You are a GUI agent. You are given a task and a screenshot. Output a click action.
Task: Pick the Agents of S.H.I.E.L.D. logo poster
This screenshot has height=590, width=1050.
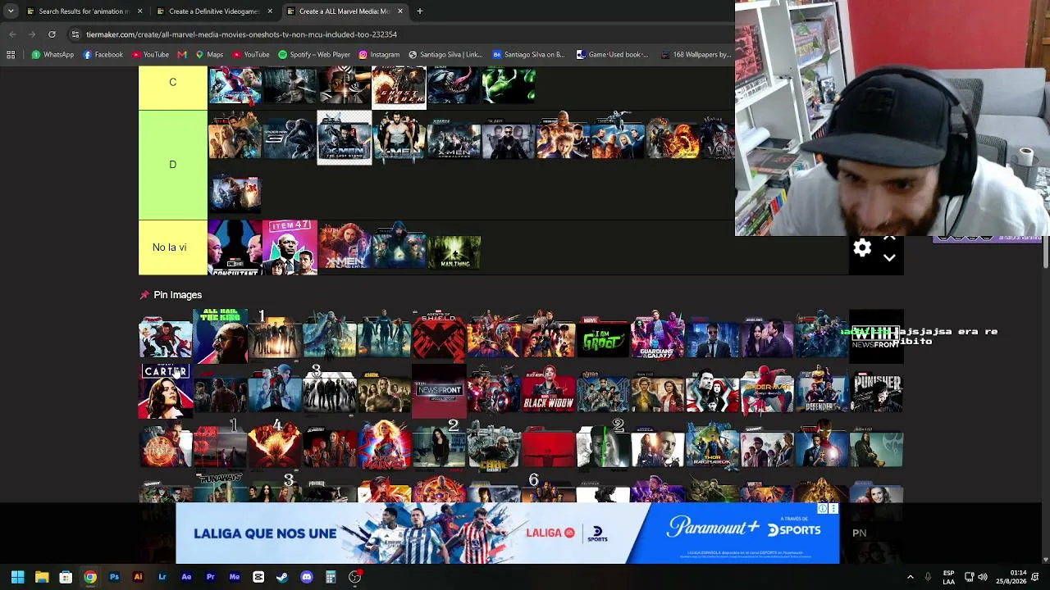tap(439, 336)
